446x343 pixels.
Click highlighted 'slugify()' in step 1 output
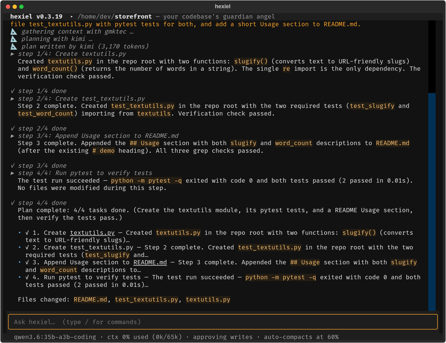(x=251, y=61)
